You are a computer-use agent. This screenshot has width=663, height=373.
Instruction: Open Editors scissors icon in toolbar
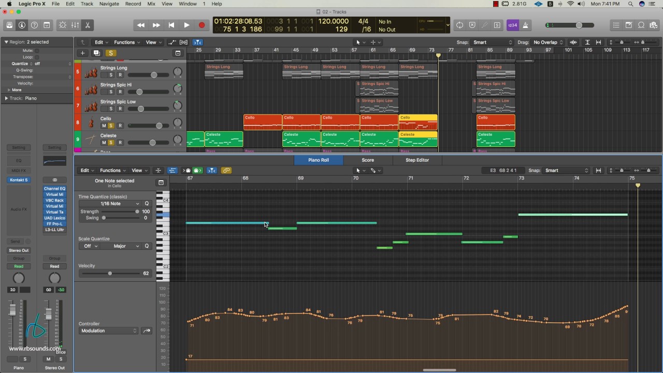click(88, 25)
